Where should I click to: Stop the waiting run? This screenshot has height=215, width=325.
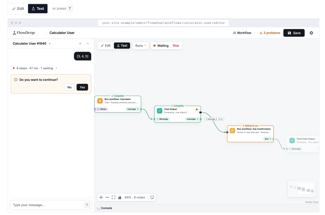click(176, 46)
